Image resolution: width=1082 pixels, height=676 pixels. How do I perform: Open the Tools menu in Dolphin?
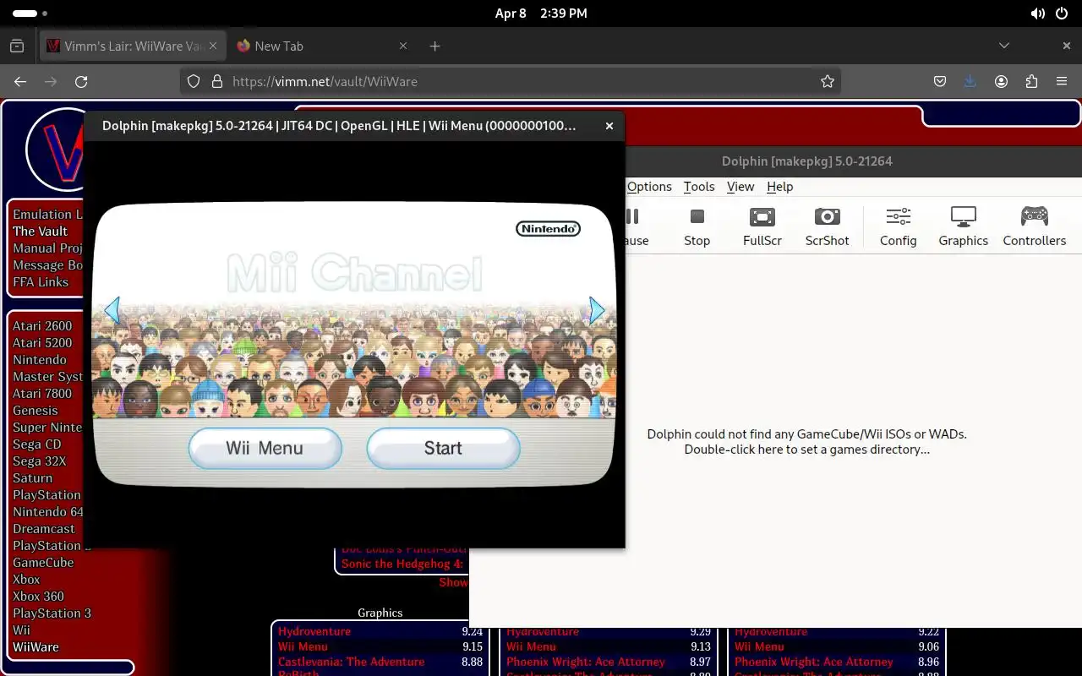click(699, 187)
